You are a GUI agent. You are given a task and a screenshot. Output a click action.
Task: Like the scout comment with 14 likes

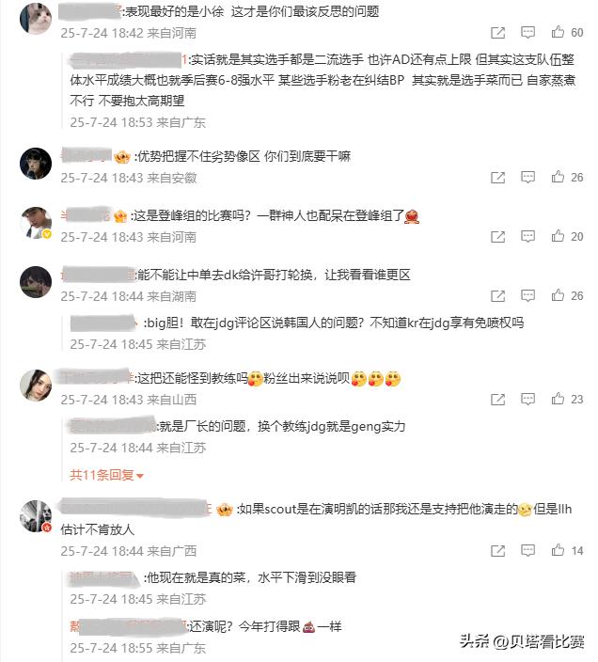558,550
